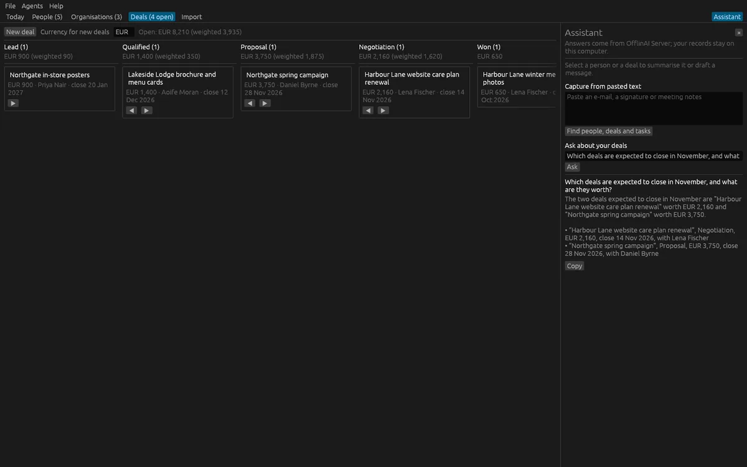
Task: Focus the pasted text capture box
Action: [654, 108]
